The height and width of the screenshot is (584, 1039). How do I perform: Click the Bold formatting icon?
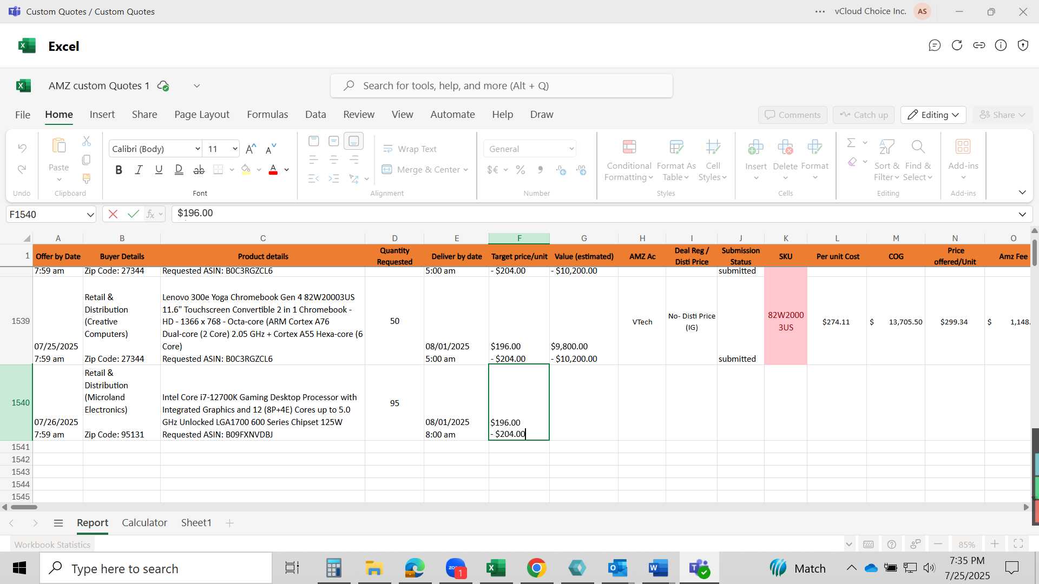point(119,170)
